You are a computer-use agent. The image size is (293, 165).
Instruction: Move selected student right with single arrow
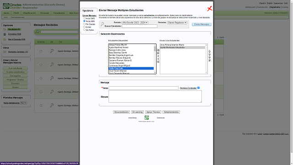pyautogui.click(x=158, y=56)
